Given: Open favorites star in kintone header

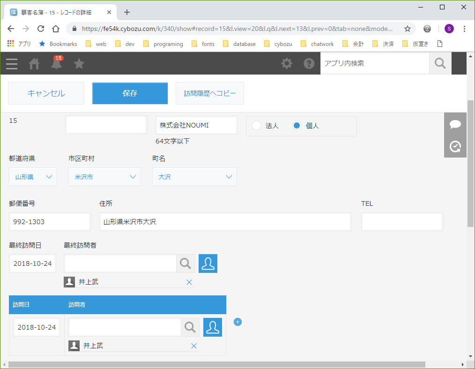Looking at the screenshot, I should pos(79,64).
